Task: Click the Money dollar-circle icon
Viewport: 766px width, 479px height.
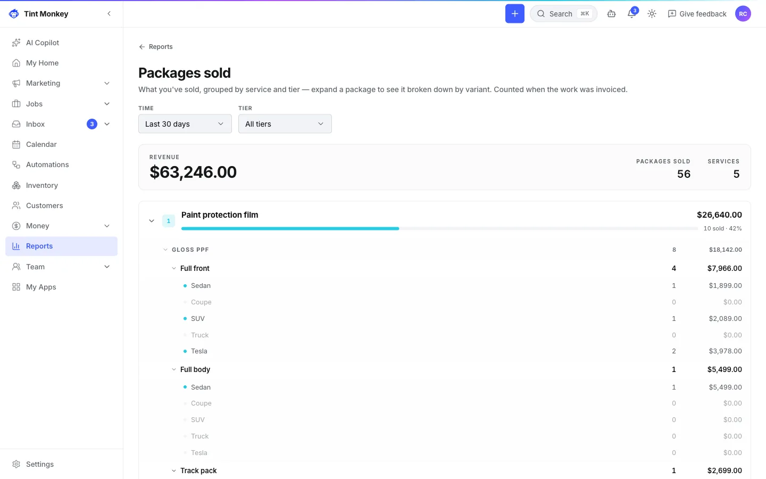Action: [x=16, y=226]
